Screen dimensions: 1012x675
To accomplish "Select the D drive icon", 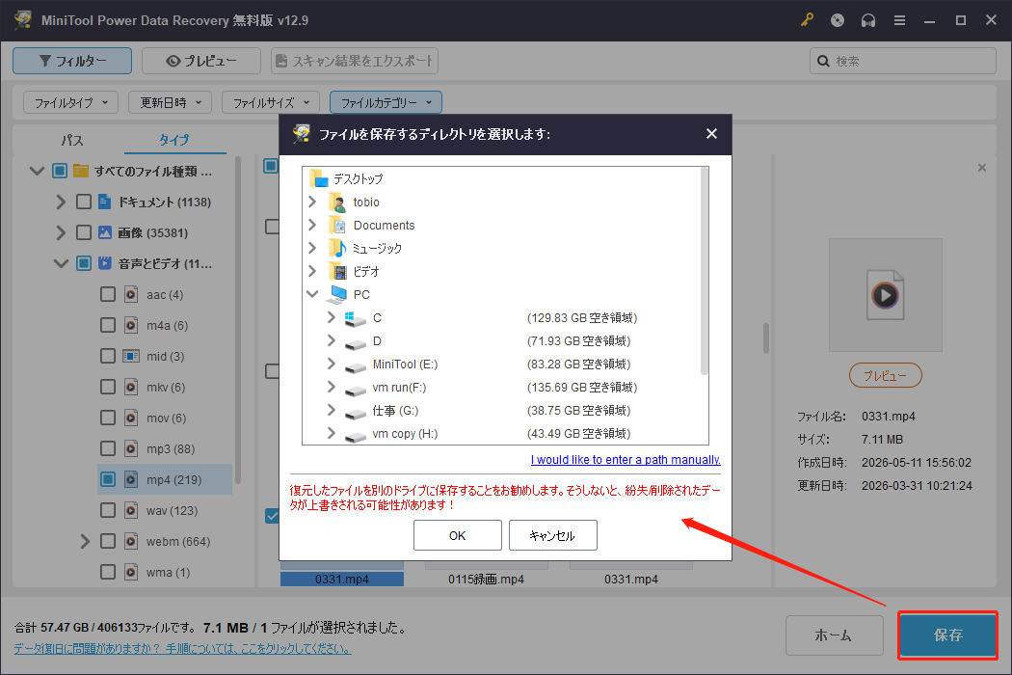I will (x=355, y=343).
